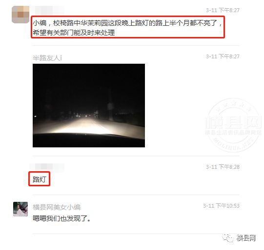Open the 横县网美女小编 username link
Viewport: 264px width, 250px height.
pyautogui.click(x=57, y=207)
